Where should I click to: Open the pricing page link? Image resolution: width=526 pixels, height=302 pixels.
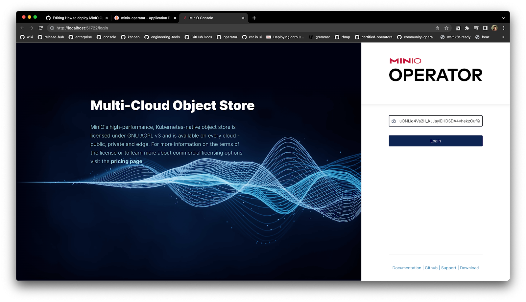(126, 161)
